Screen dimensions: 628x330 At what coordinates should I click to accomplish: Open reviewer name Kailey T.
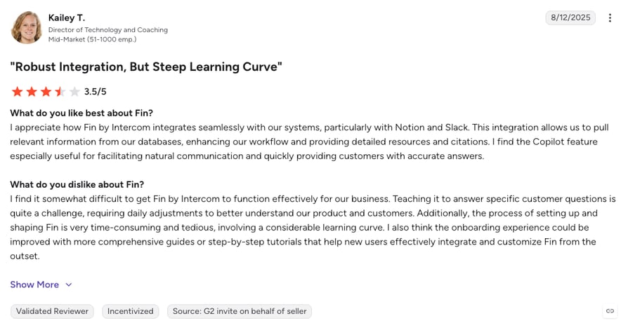point(67,18)
